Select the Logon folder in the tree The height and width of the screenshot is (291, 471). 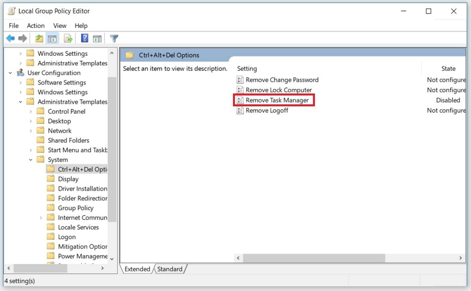point(67,237)
